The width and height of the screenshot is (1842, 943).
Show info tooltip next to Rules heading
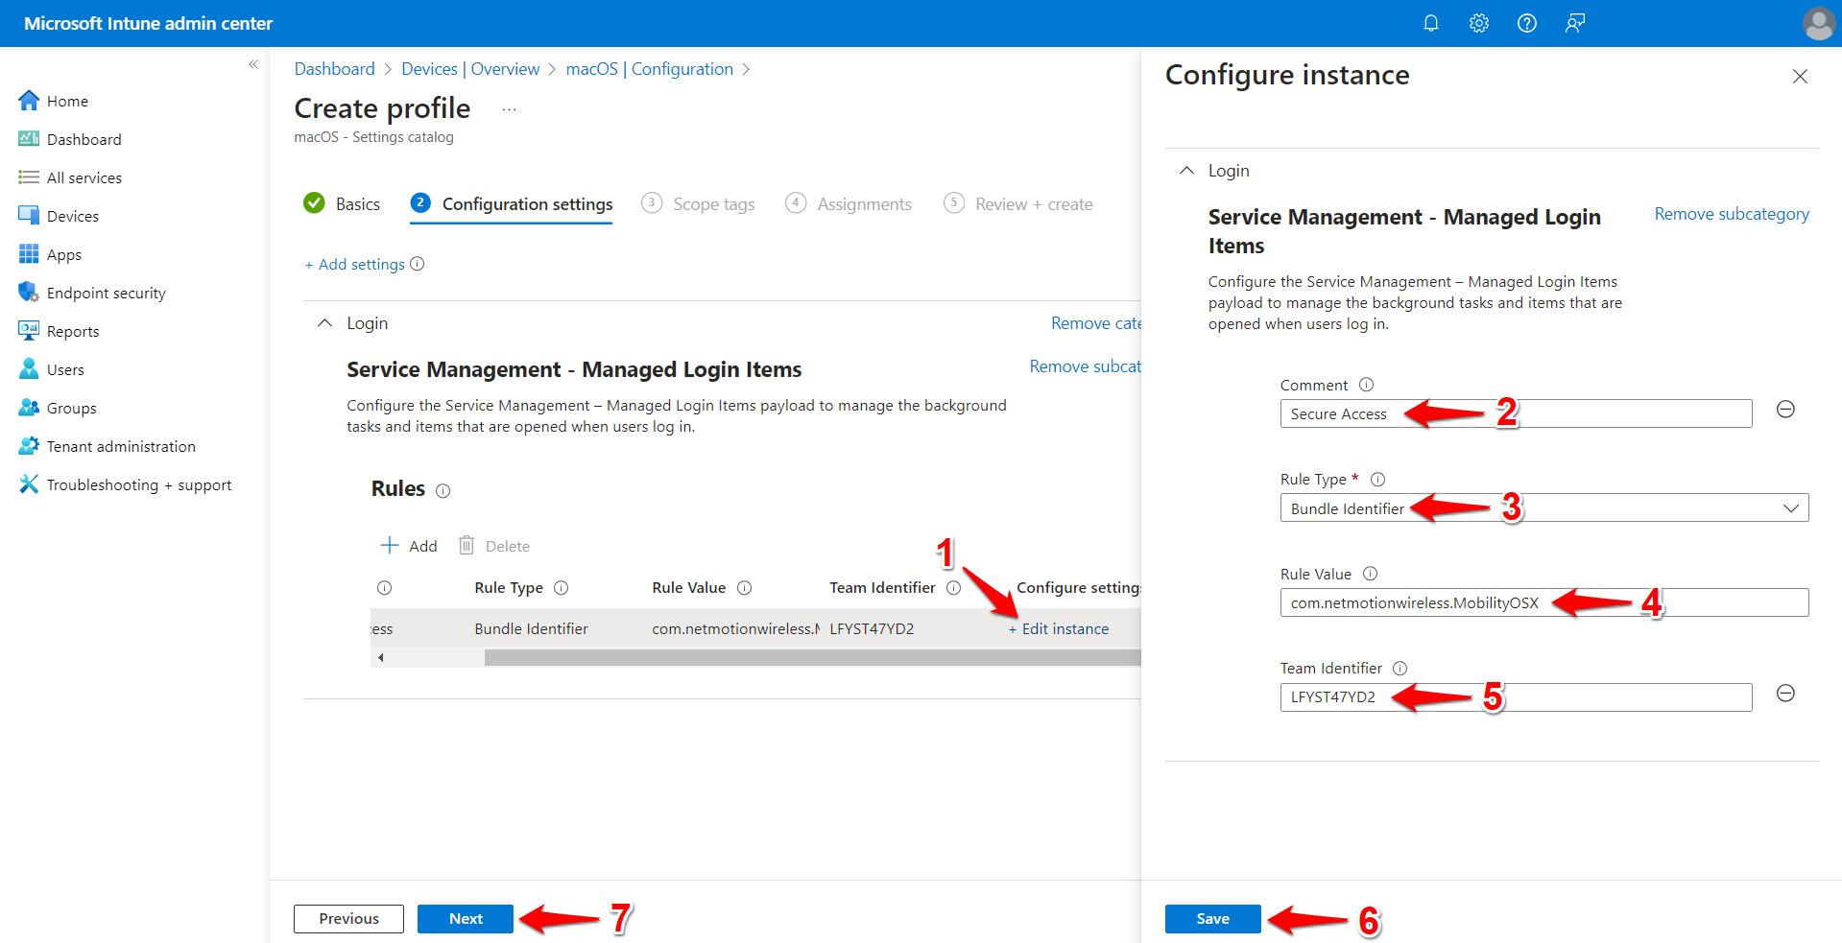(x=443, y=490)
